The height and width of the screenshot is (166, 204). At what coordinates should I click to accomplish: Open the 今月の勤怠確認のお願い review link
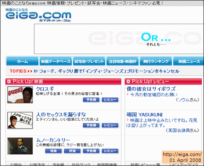154,95
